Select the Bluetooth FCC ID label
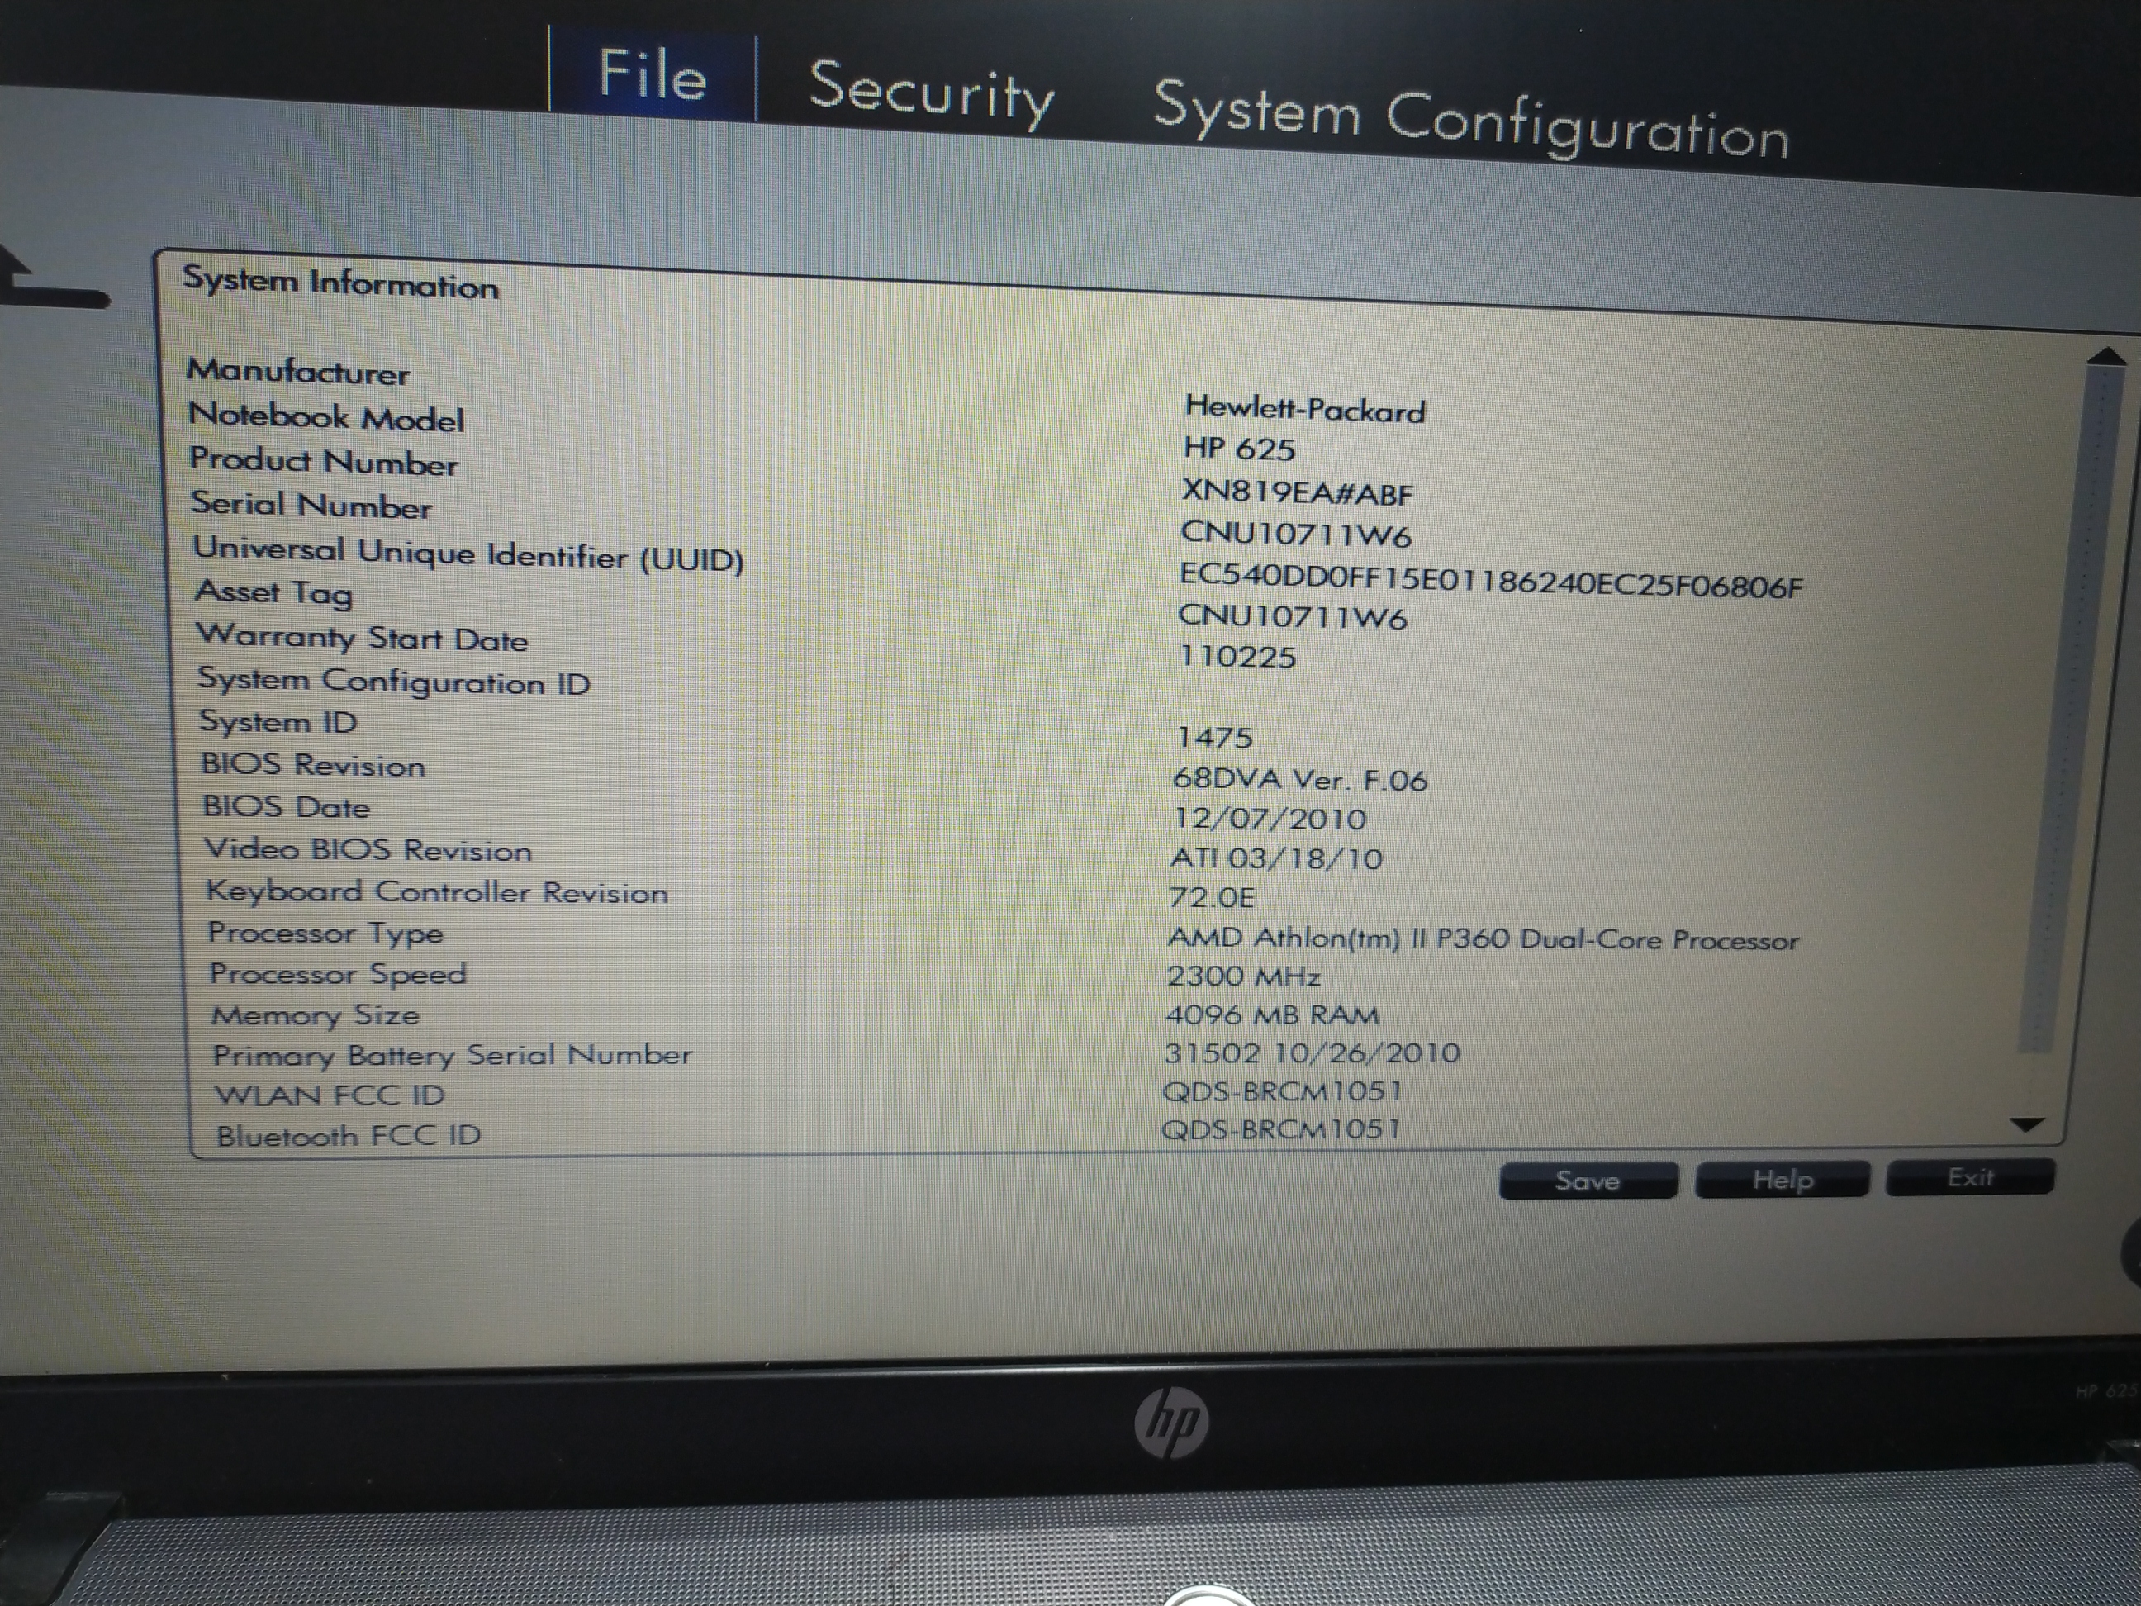The height and width of the screenshot is (1606, 2141). pyautogui.click(x=349, y=1134)
